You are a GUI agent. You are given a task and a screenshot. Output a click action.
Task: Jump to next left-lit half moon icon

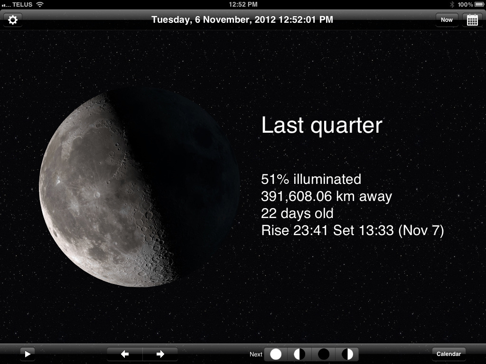click(299, 354)
